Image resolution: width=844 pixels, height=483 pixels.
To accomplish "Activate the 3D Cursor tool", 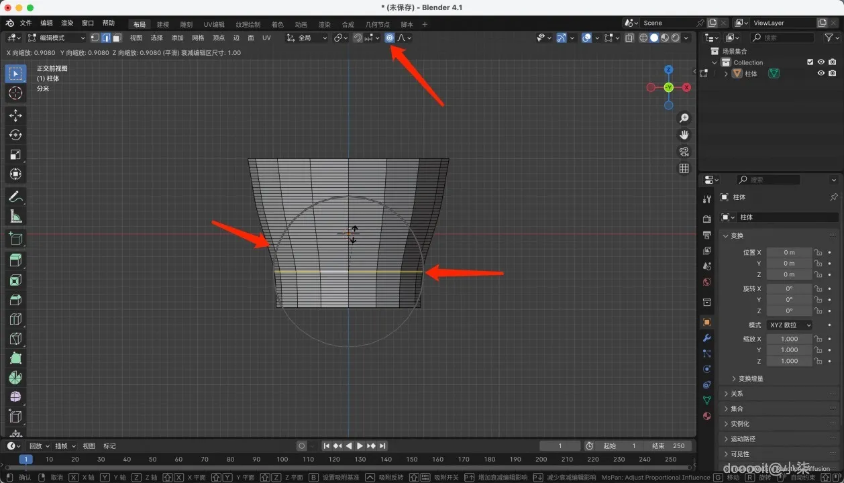I will tap(15, 93).
